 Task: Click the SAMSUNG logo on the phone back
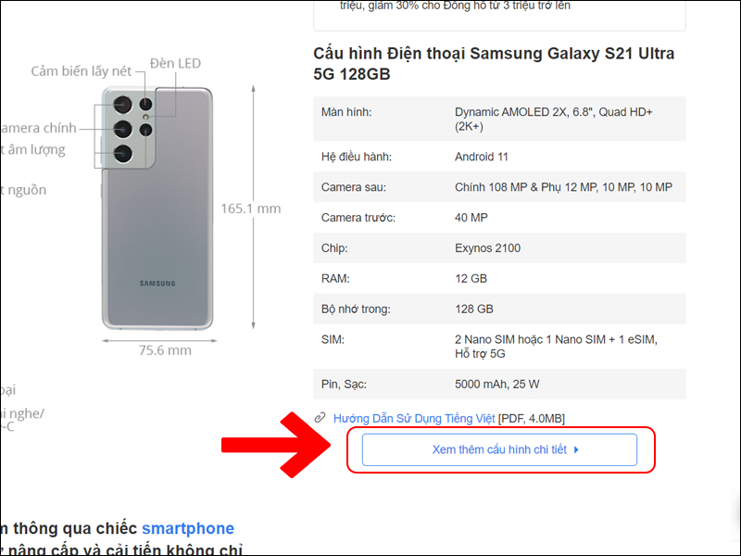[157, 284]
